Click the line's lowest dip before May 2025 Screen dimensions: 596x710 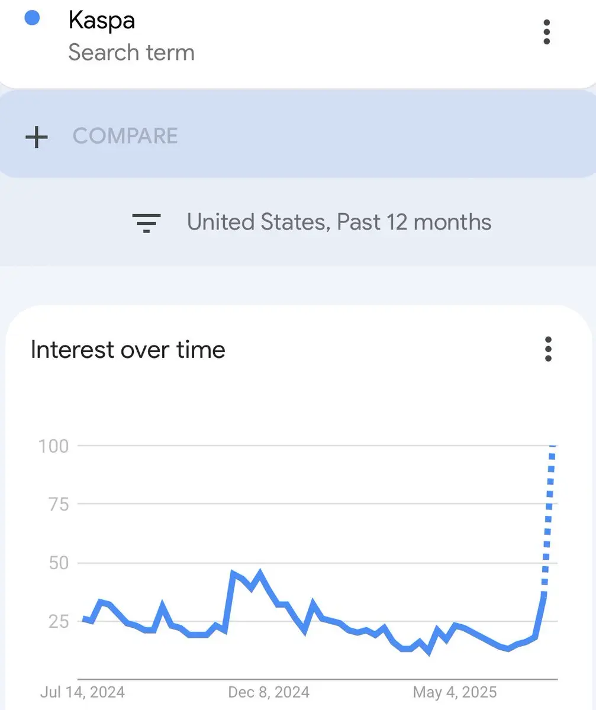429,653
